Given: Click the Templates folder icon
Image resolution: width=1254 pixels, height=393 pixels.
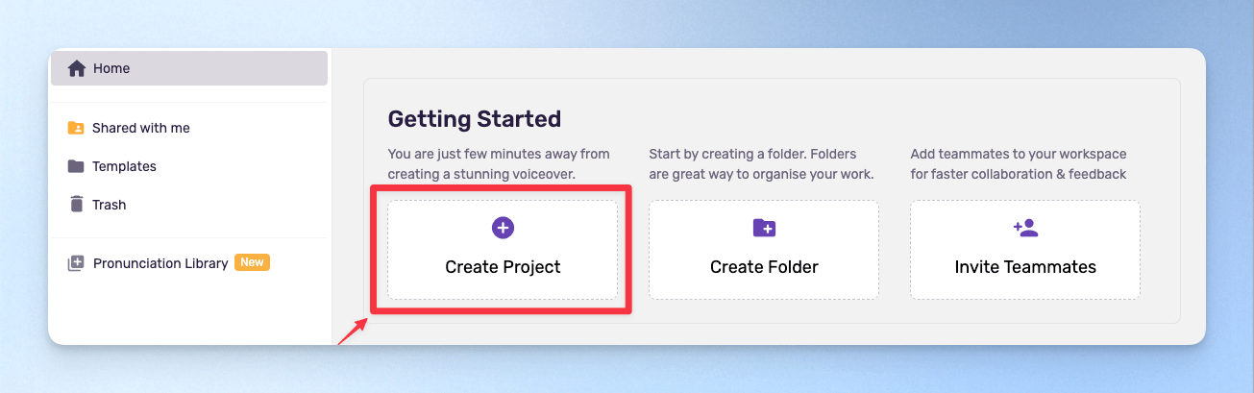Looking at the screenshot, I should coord(76,166).
